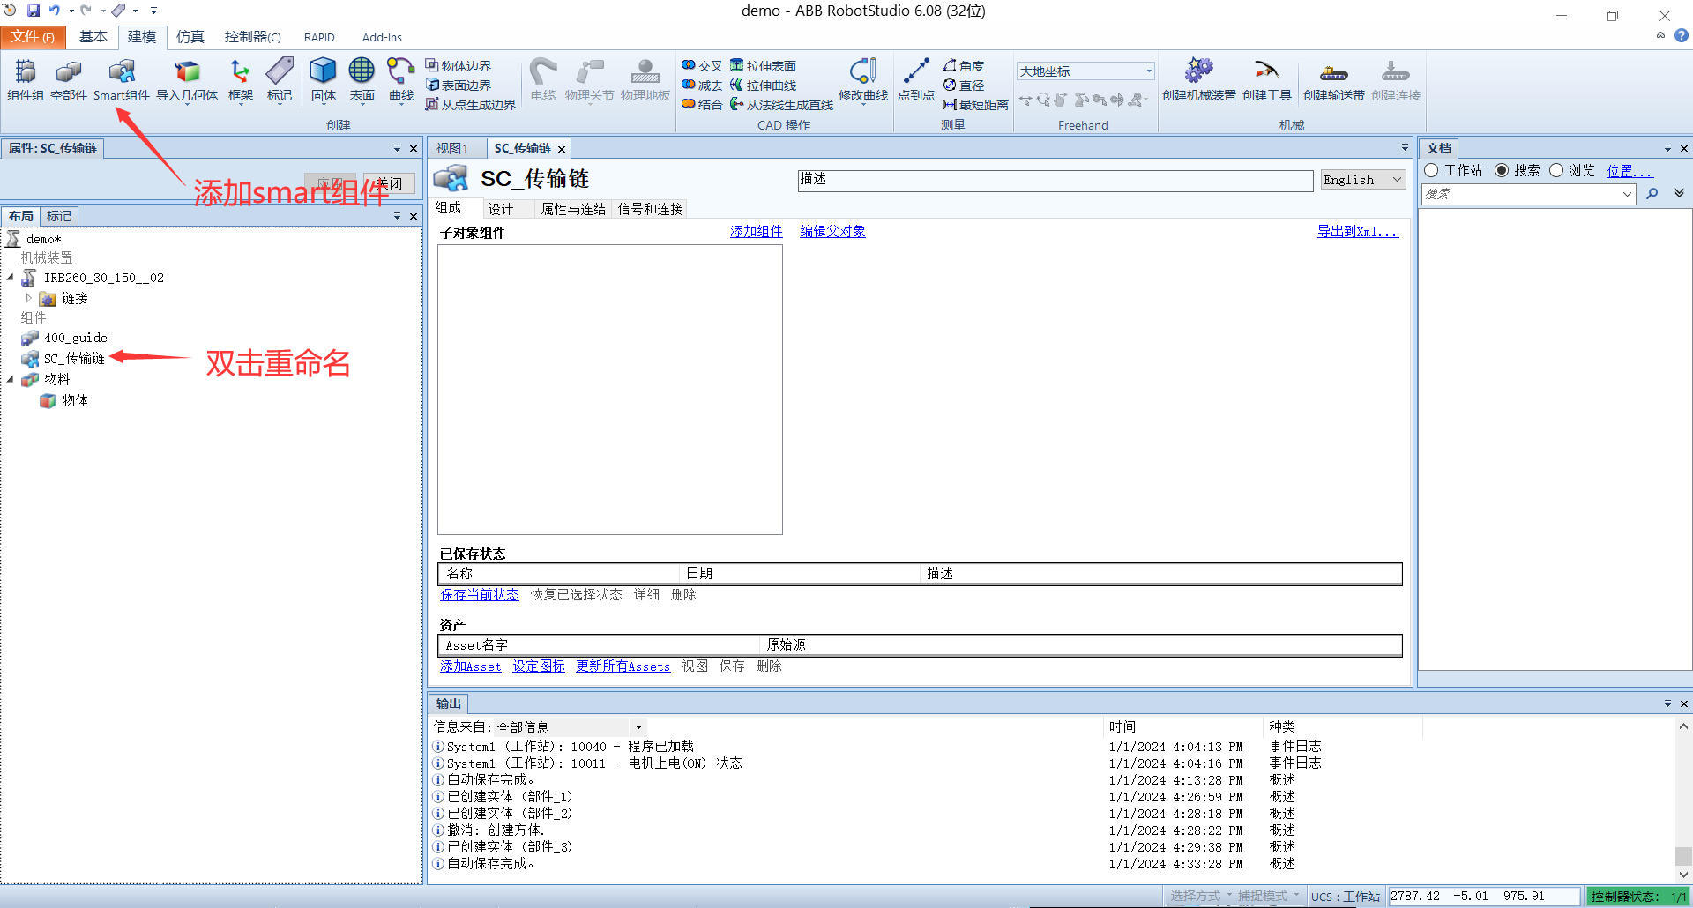Click the 描述 description input field
Screen dimensions: 1693x908
click(x=1055, y=180)
